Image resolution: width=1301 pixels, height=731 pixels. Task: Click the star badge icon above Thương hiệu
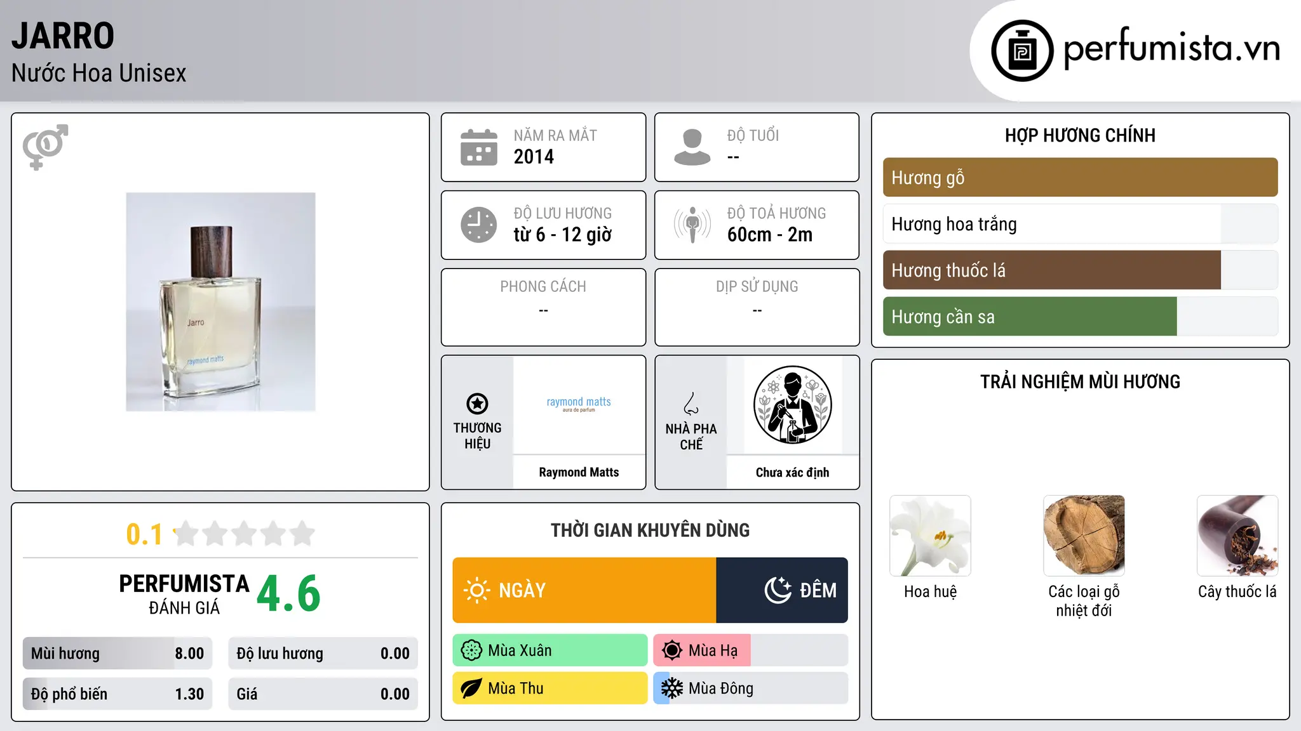pyautogui.click(x=477, y=404)
